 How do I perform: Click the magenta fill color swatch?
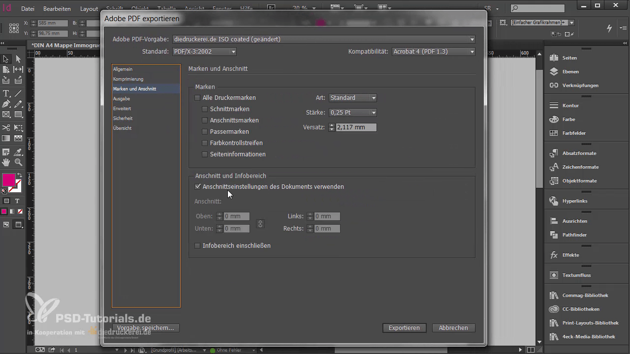[8, 180]
